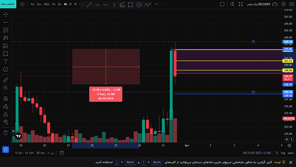Open the geometric shapes group in sidebar
Image resolution: width=296 pixels, height=167 pixels.
(x=6, y=54)
